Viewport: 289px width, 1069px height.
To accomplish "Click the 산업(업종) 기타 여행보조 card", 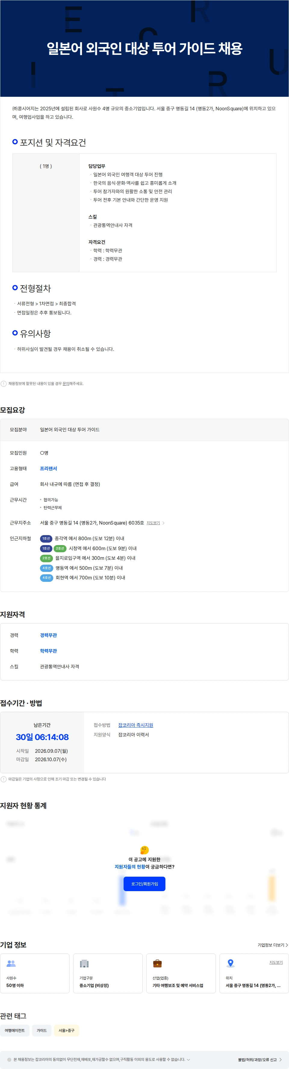I will pos(181,973).
